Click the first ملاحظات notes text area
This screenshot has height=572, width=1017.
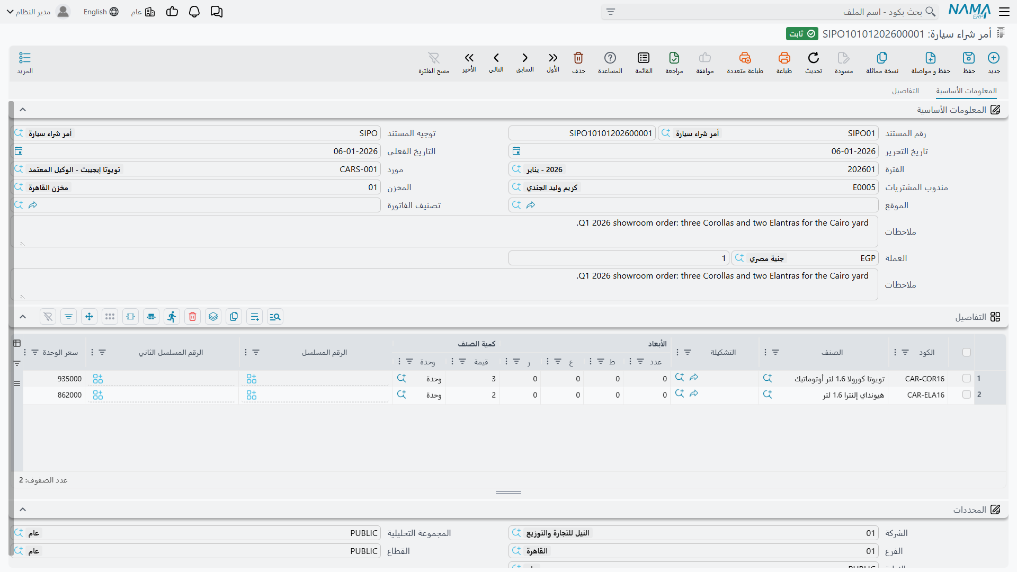(445, 231)
